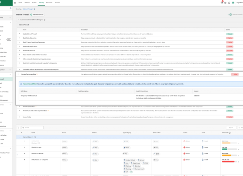Focus the Search field above the rules table
Screen dimensions: 243x176
coord(32,128)
